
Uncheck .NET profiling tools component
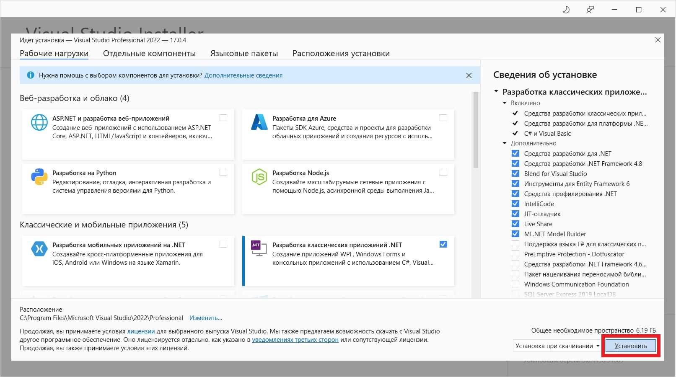[515, 194]
